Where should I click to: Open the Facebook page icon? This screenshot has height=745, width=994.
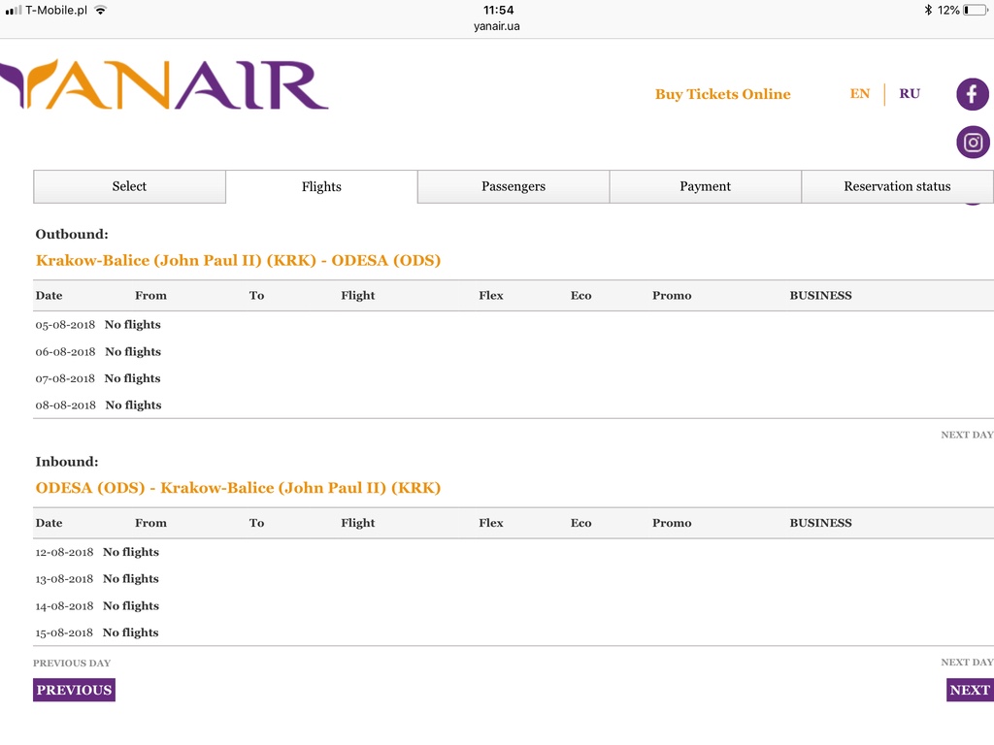[x=973, y=94]
